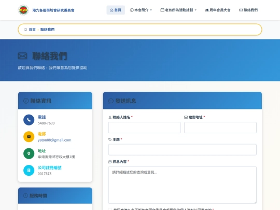Click the yaton88@gmail.com email link
The image size is (280, 210).
tap(54, 140)
